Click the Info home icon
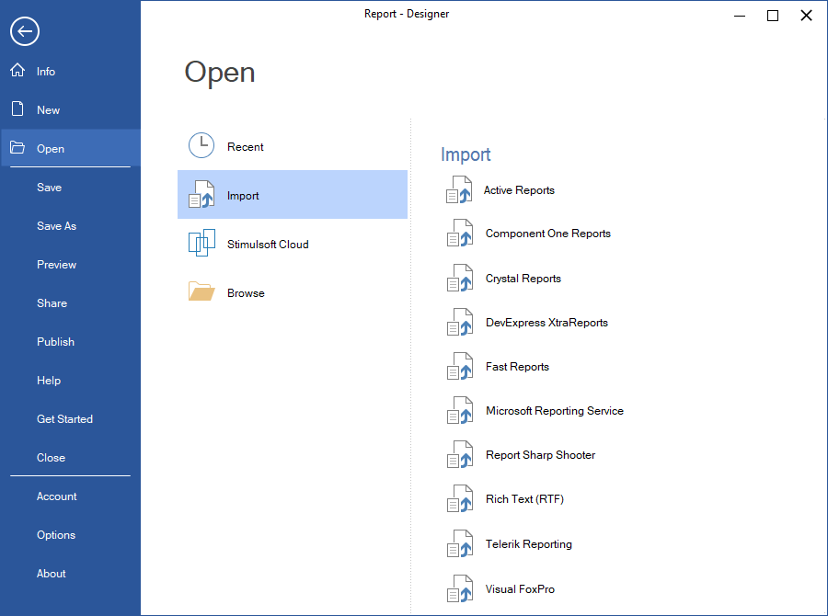Screen dimensions: 828x616 click(17, 71)
